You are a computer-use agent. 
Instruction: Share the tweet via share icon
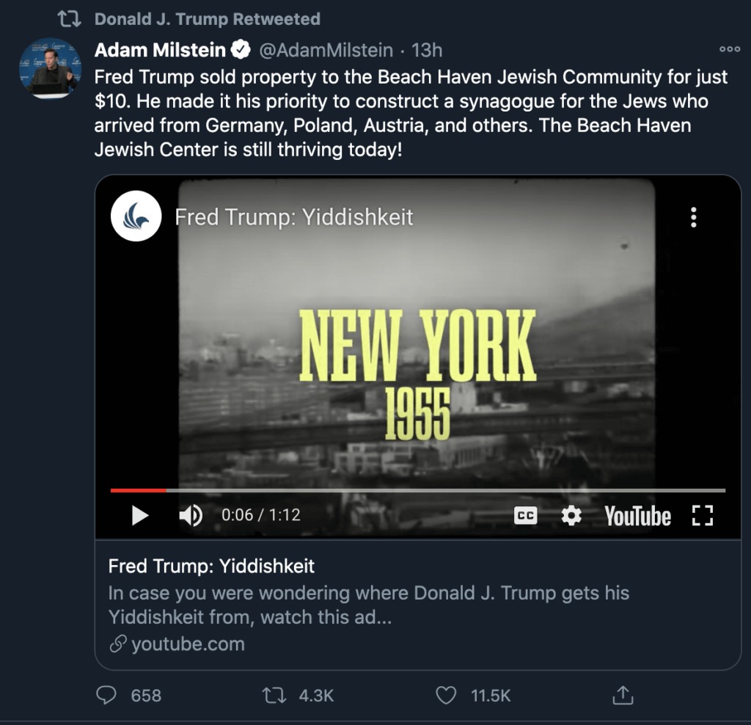623,695
